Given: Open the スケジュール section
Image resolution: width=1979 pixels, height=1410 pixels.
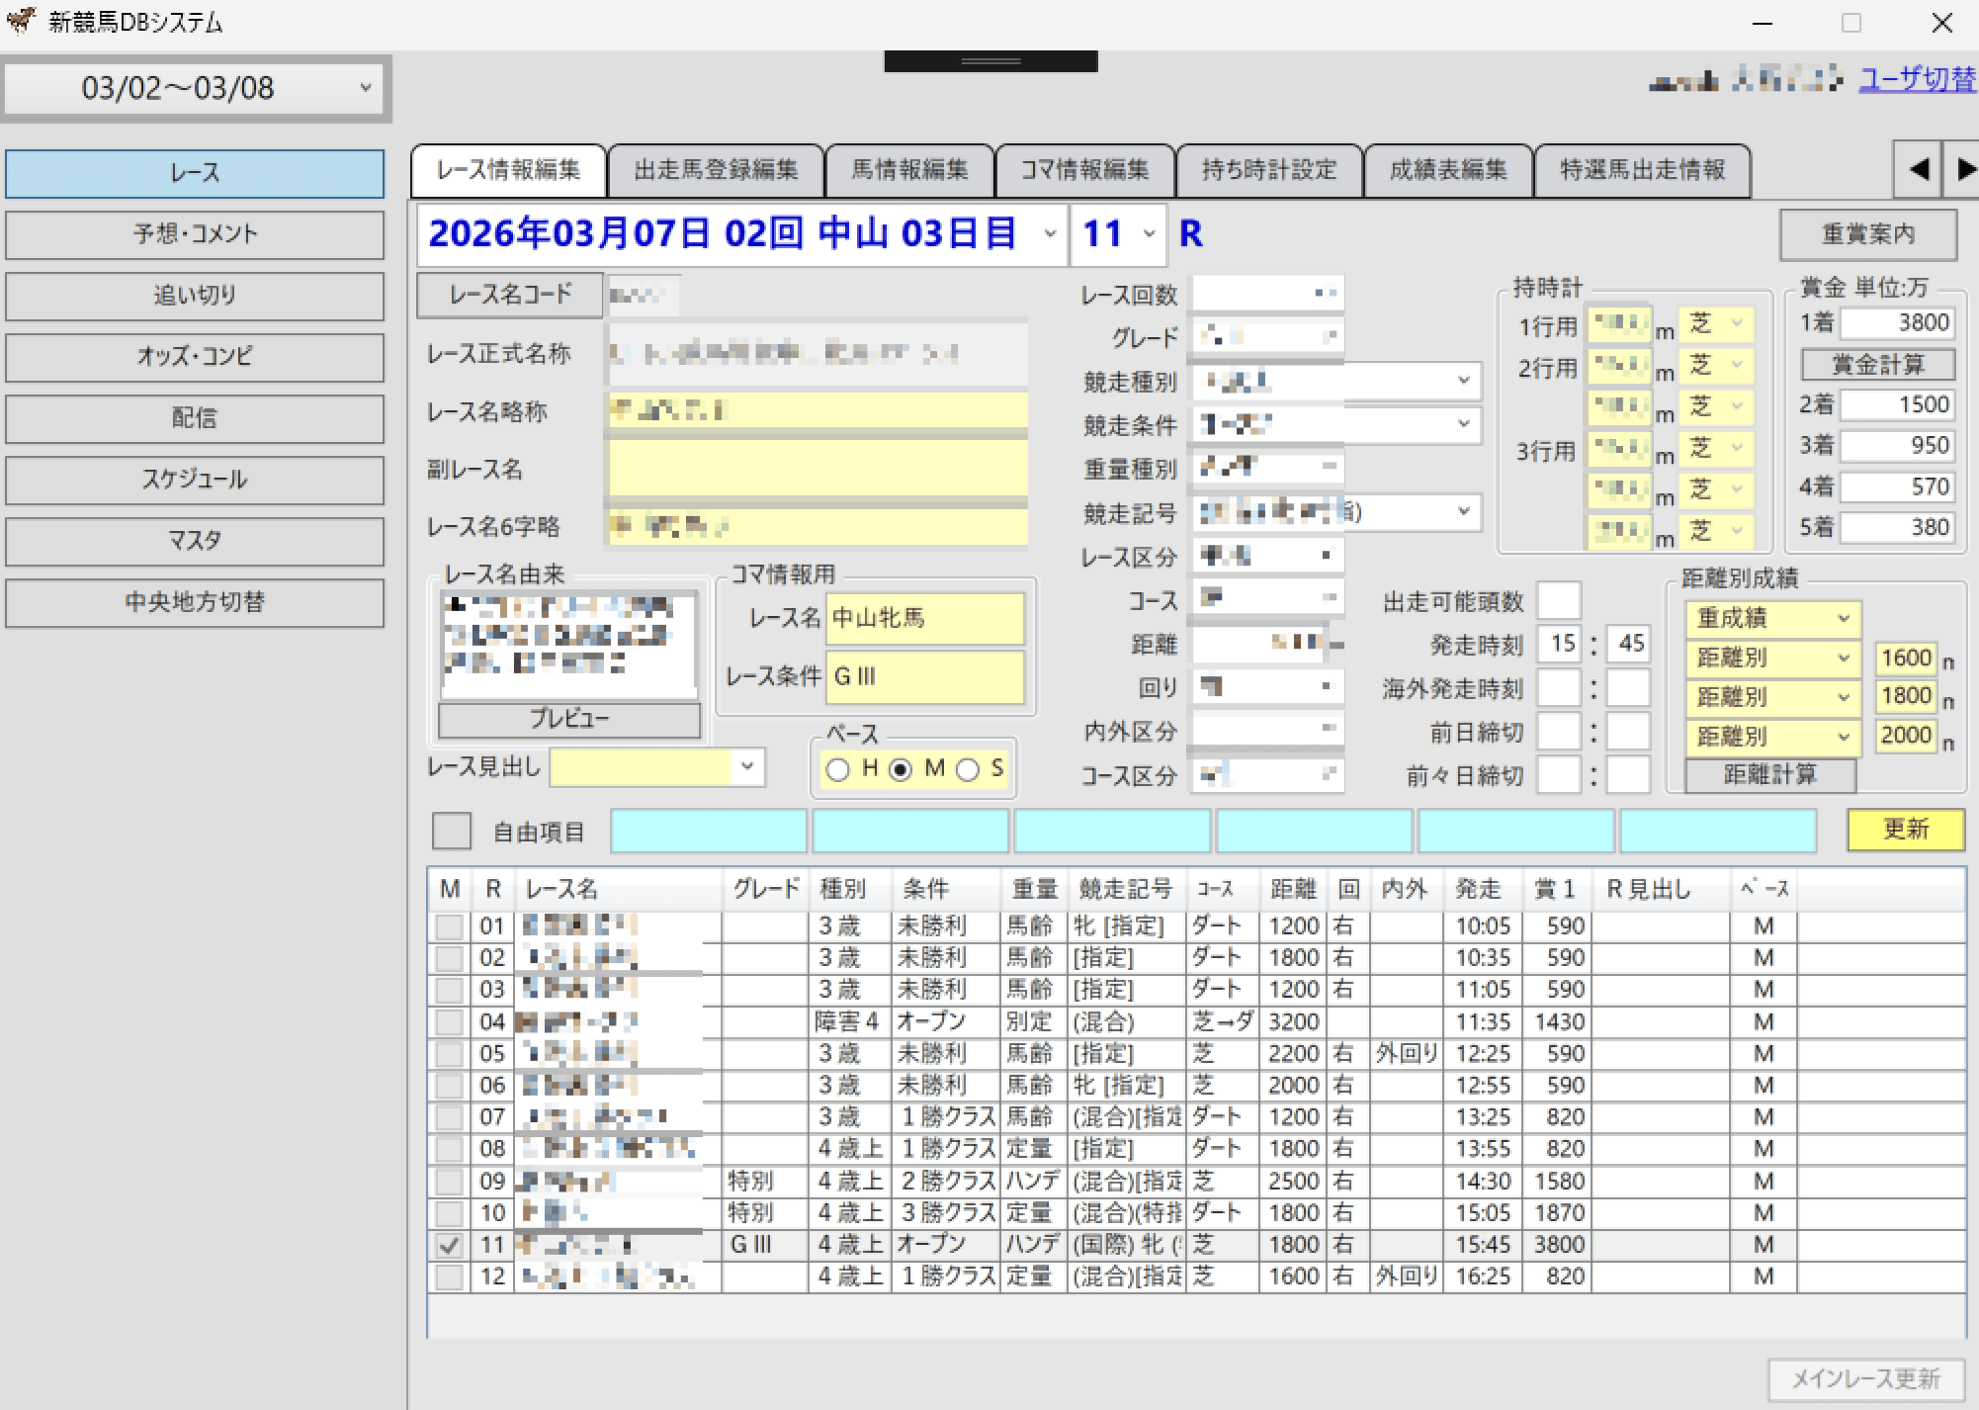Looking at the screenshot, I should point(195,480).
